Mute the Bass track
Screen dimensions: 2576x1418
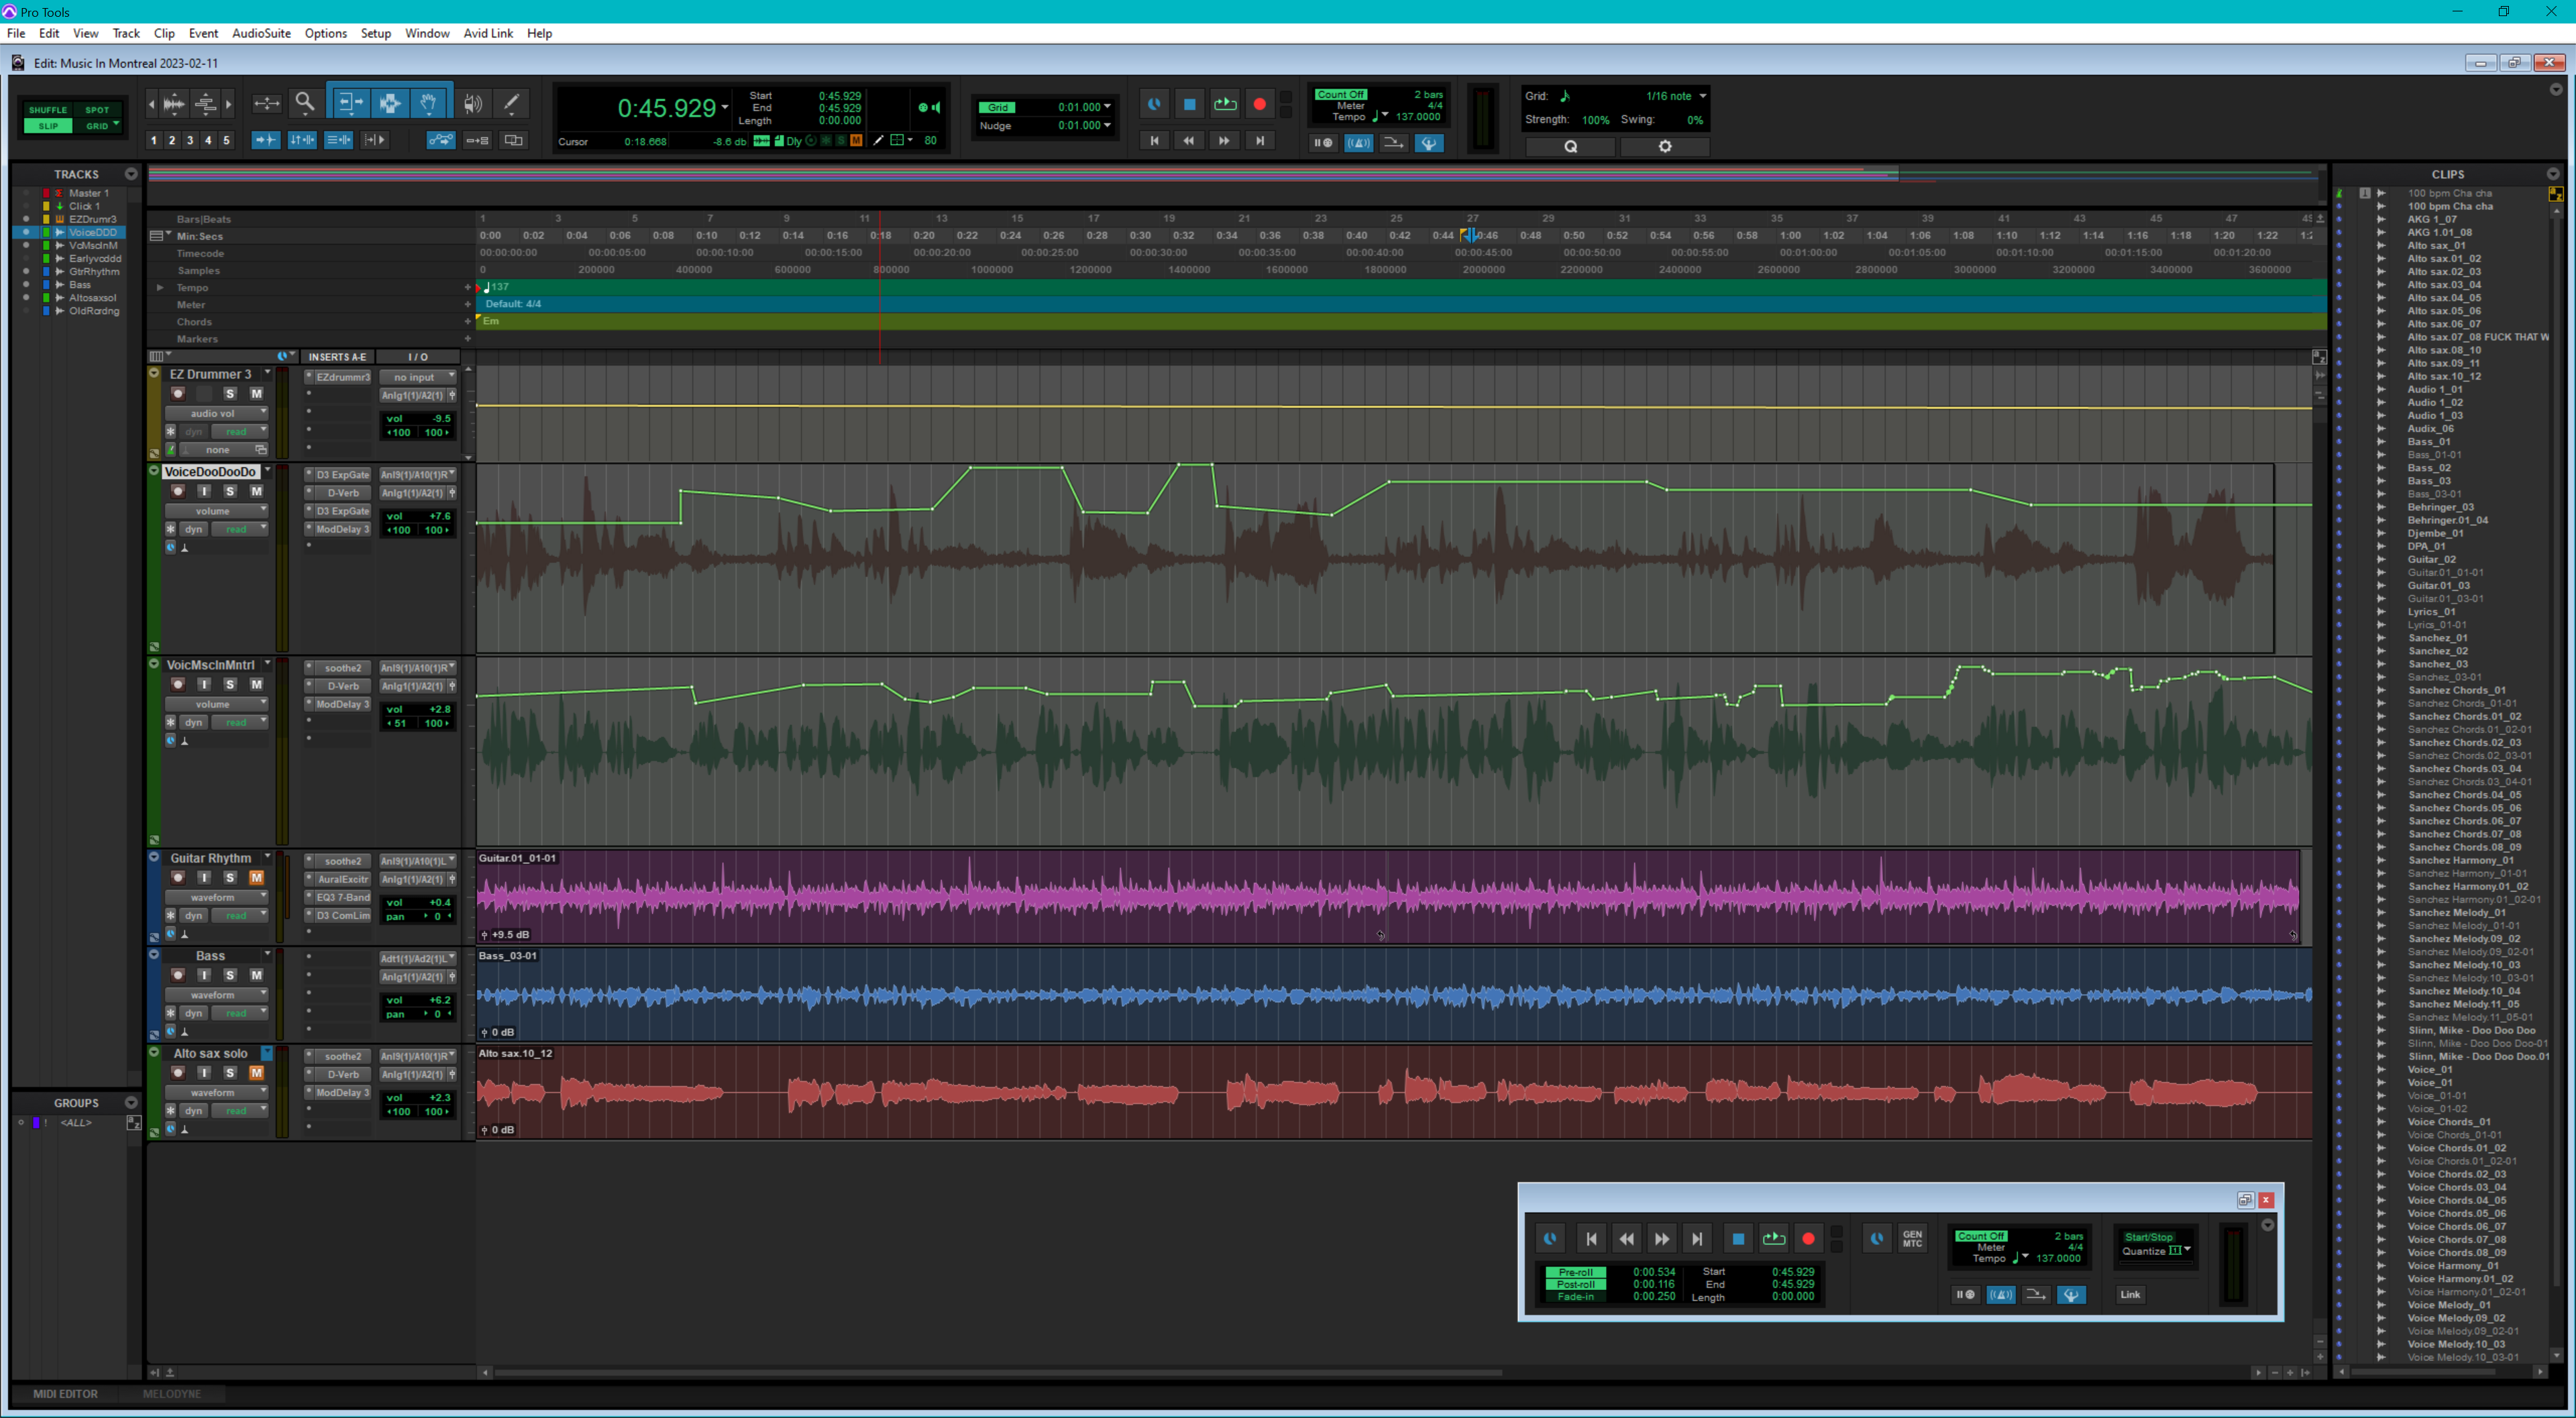[256, 975]
